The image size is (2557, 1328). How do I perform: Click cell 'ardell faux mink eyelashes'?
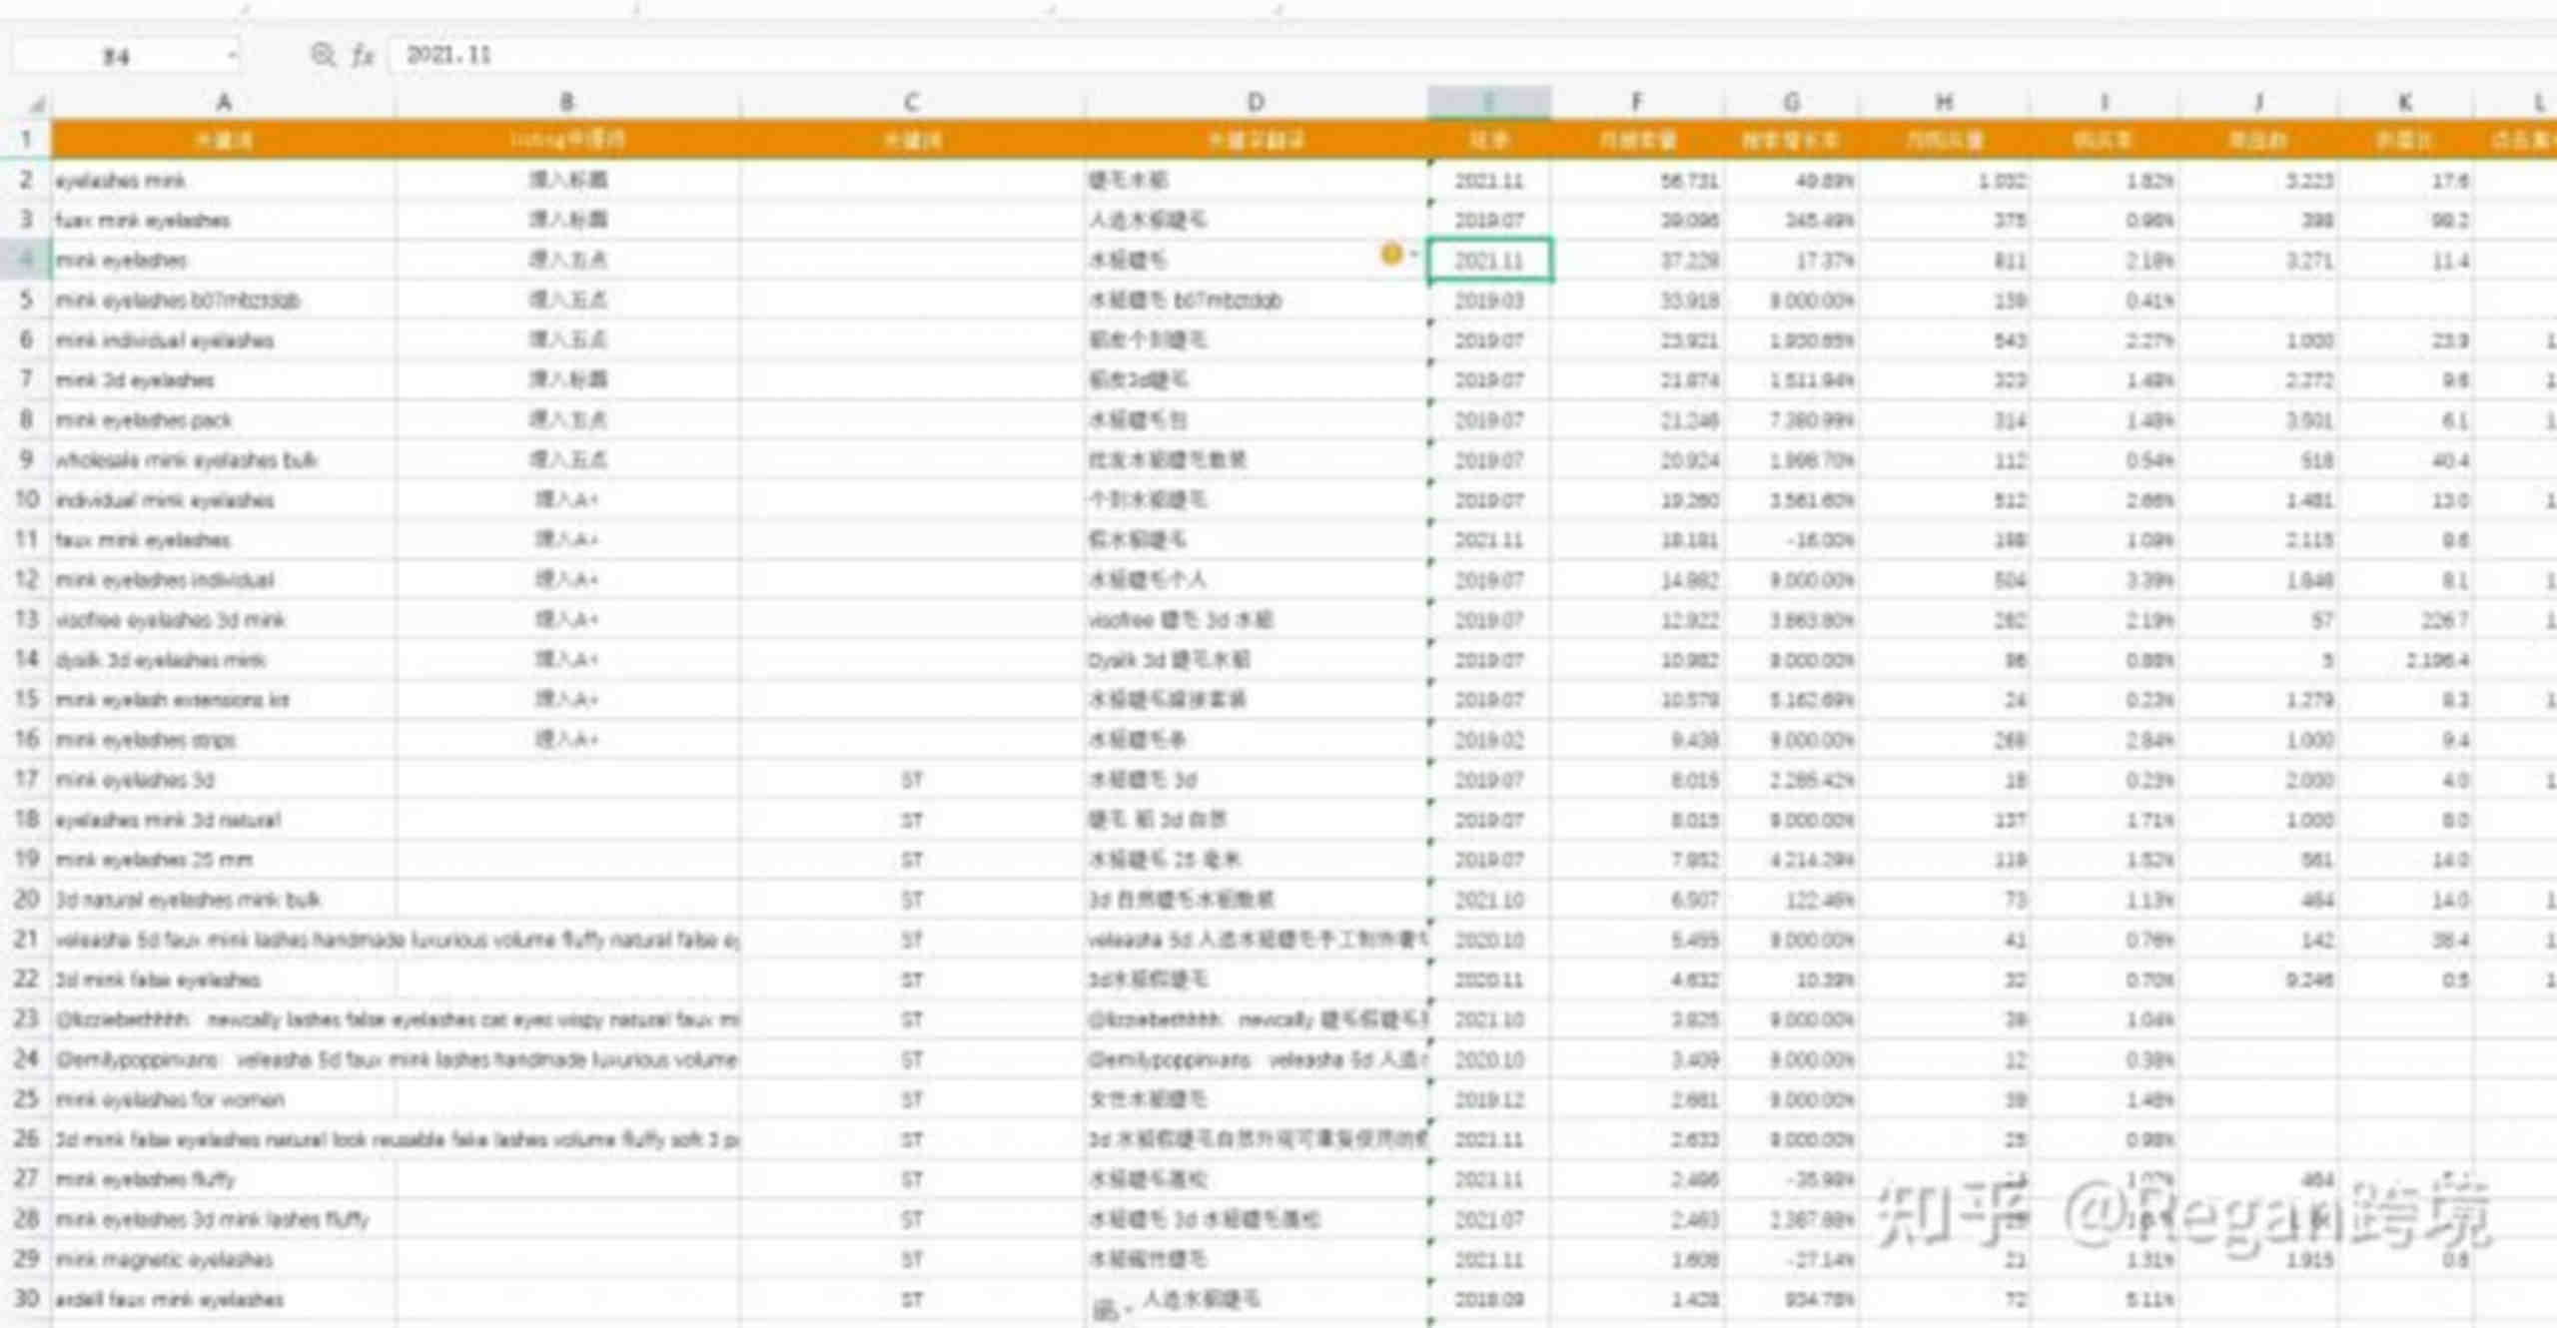tap(224, 1298)
